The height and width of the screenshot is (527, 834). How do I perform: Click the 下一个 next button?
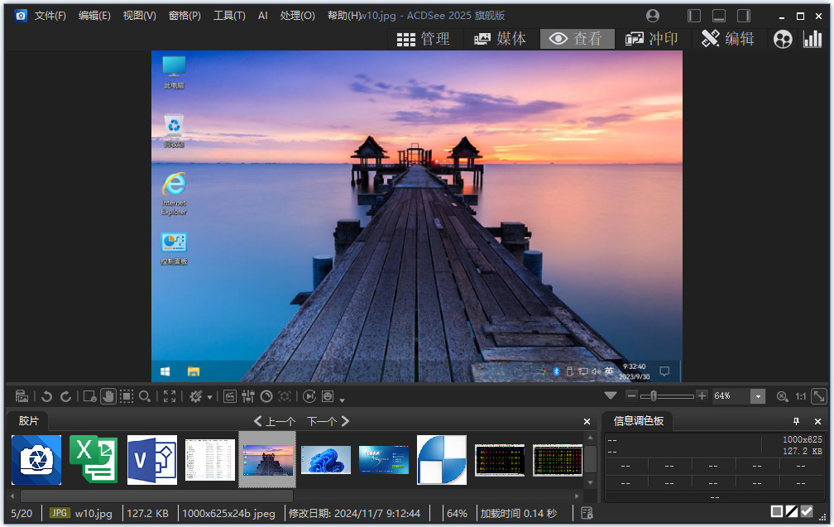click(x=326, y=420)
